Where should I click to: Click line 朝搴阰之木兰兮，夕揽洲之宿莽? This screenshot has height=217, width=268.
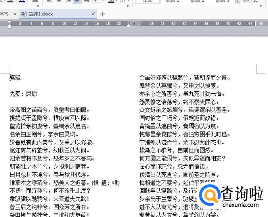coord(50,166)
